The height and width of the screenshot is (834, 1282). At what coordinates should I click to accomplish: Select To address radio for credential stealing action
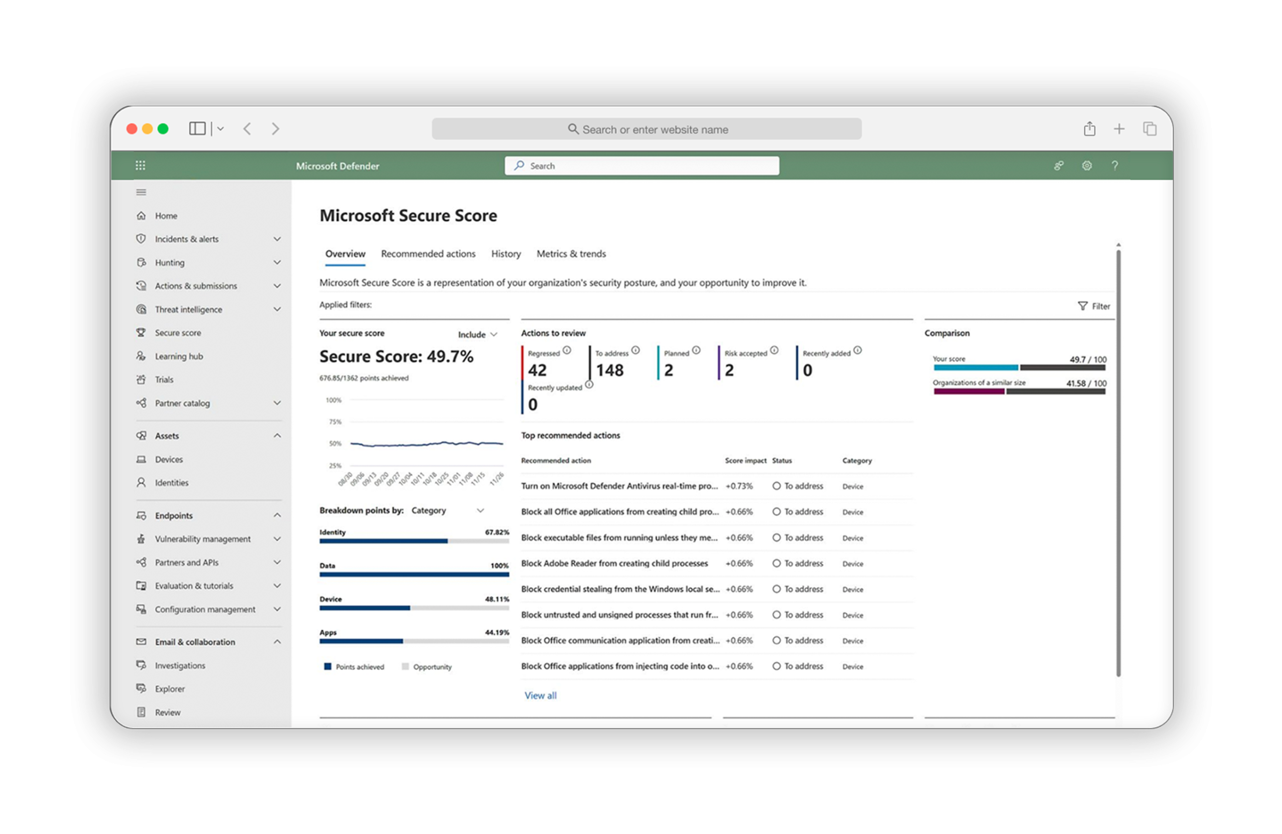coord(776,589)
